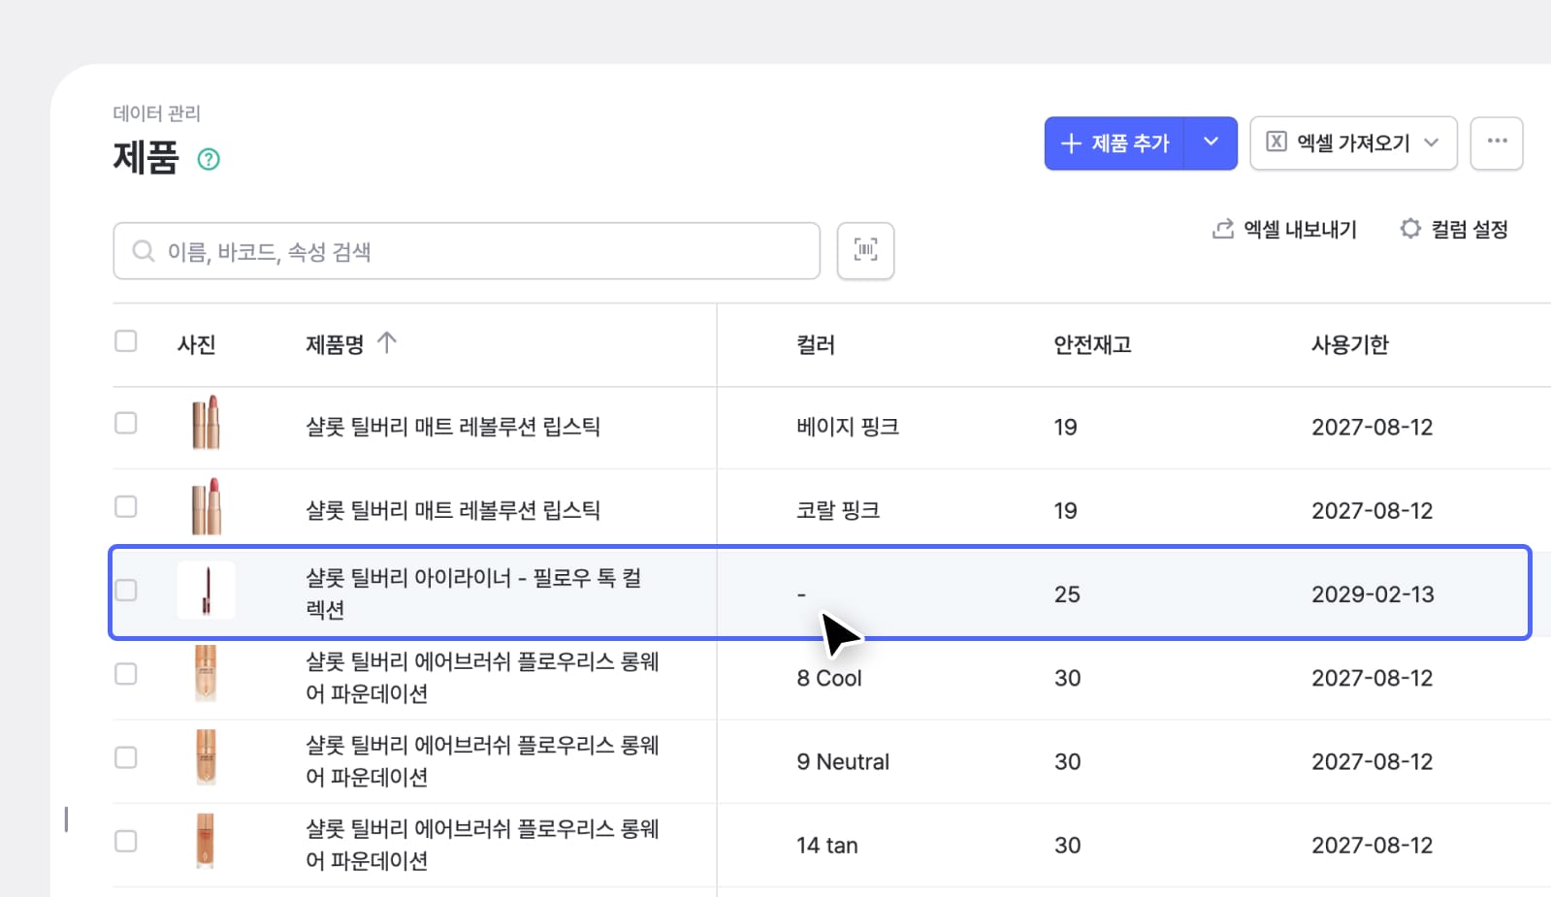Open the 14 tan foundation thumbnail
1551x897 pixels.
206,841
